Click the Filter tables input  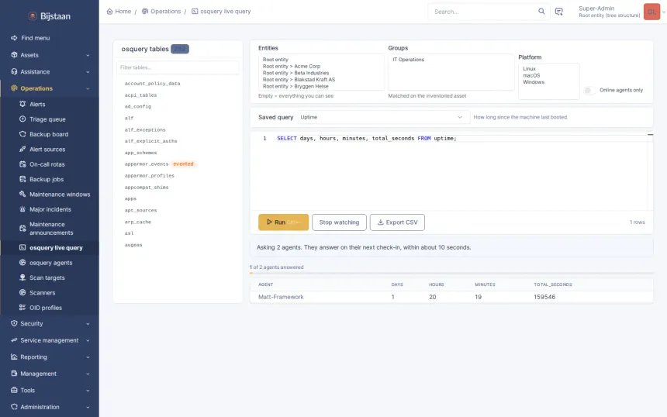pyautogui.click(x=178, y=67)
